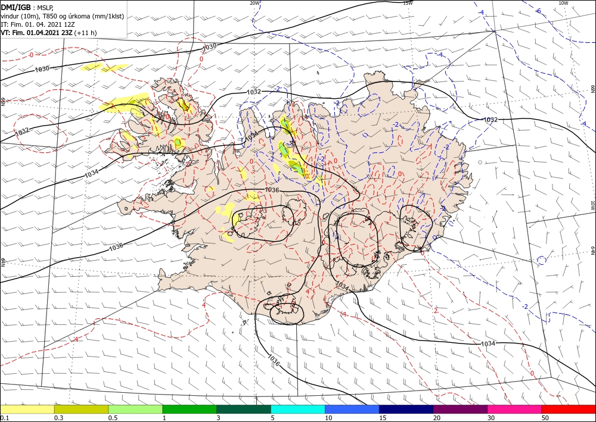Click the "1036" isobar label over central Iceland

point(272,190)
